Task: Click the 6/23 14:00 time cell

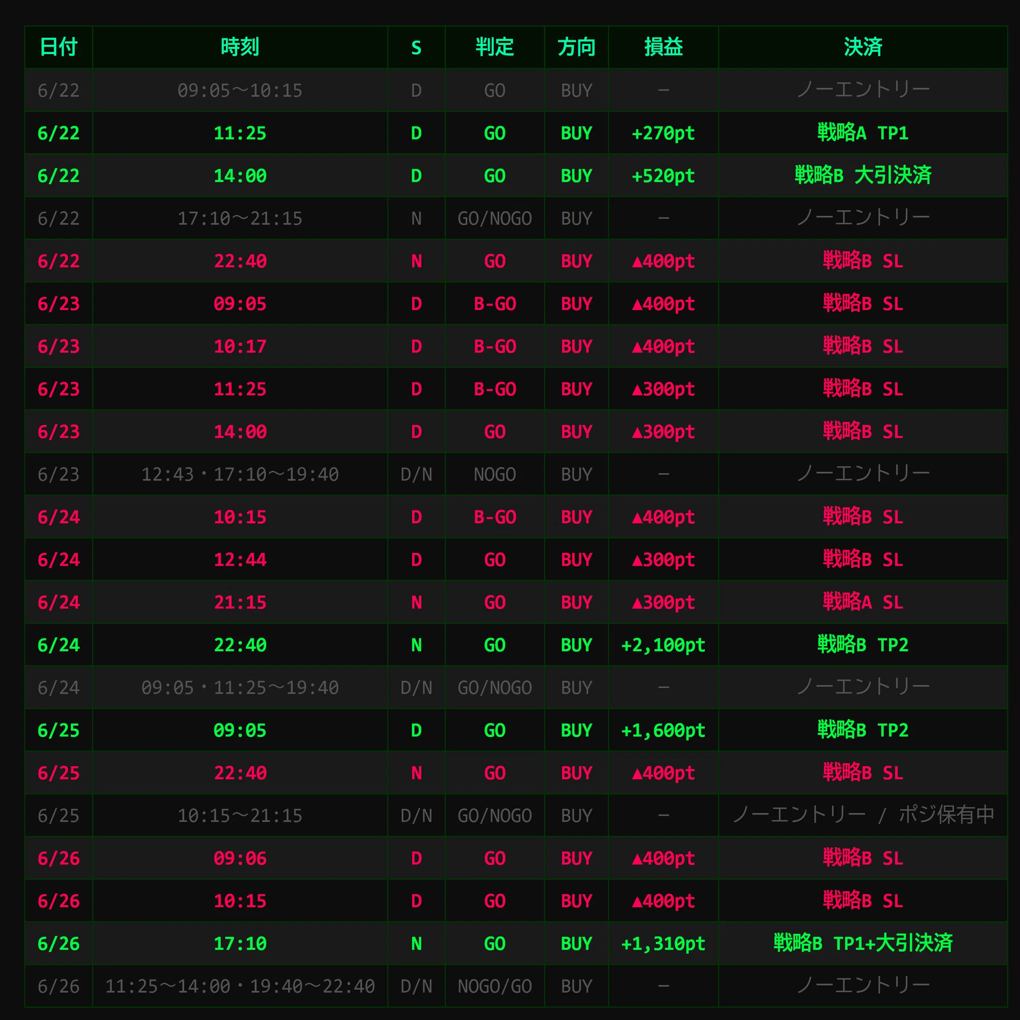Action: (x=240, y=432)
